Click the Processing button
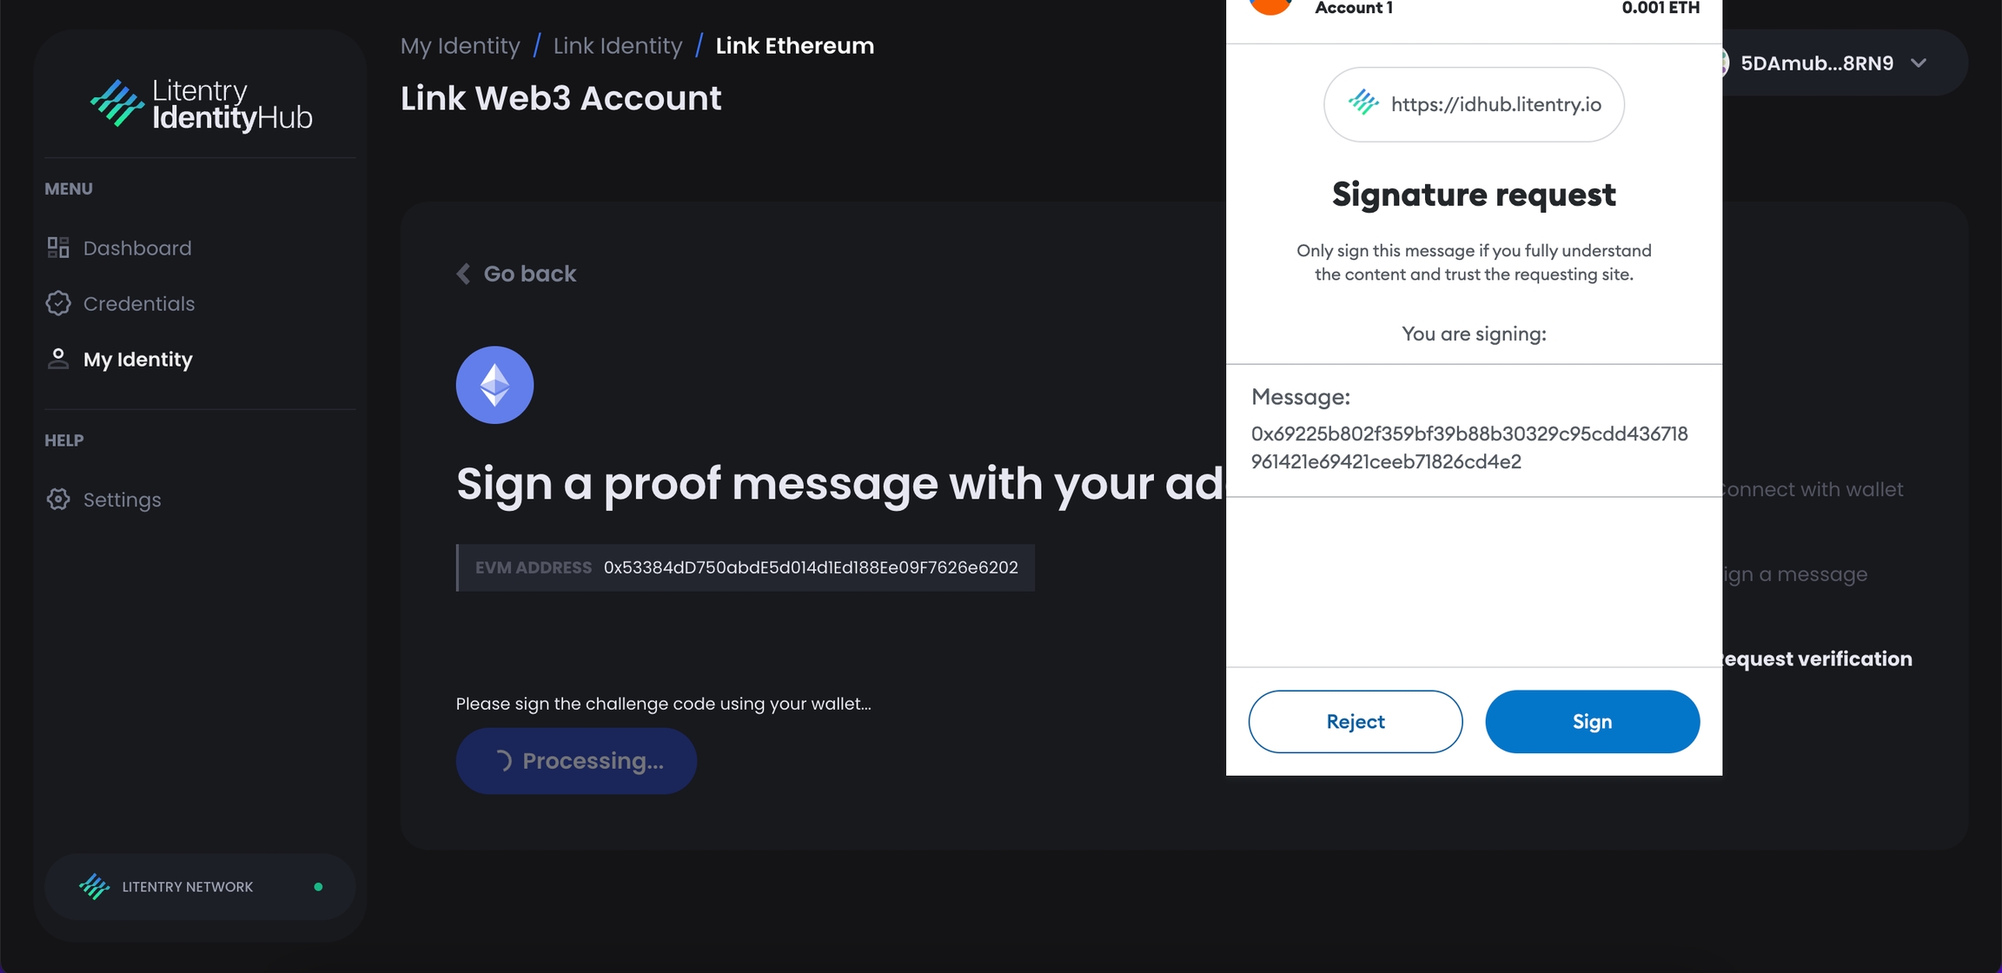The height and width of the screenshot is (973, 2002). (576, 760)
